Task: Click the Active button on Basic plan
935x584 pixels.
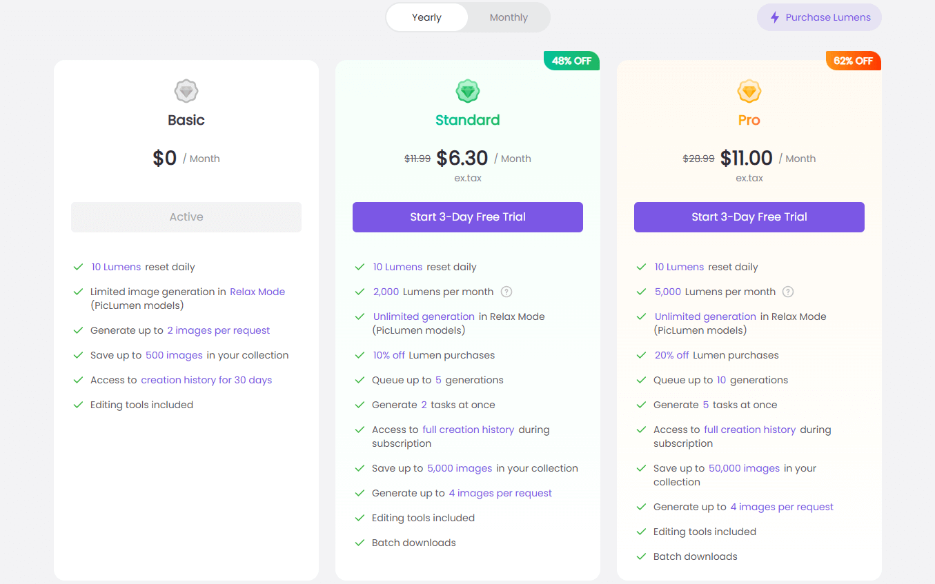Action: pos(186,217)
